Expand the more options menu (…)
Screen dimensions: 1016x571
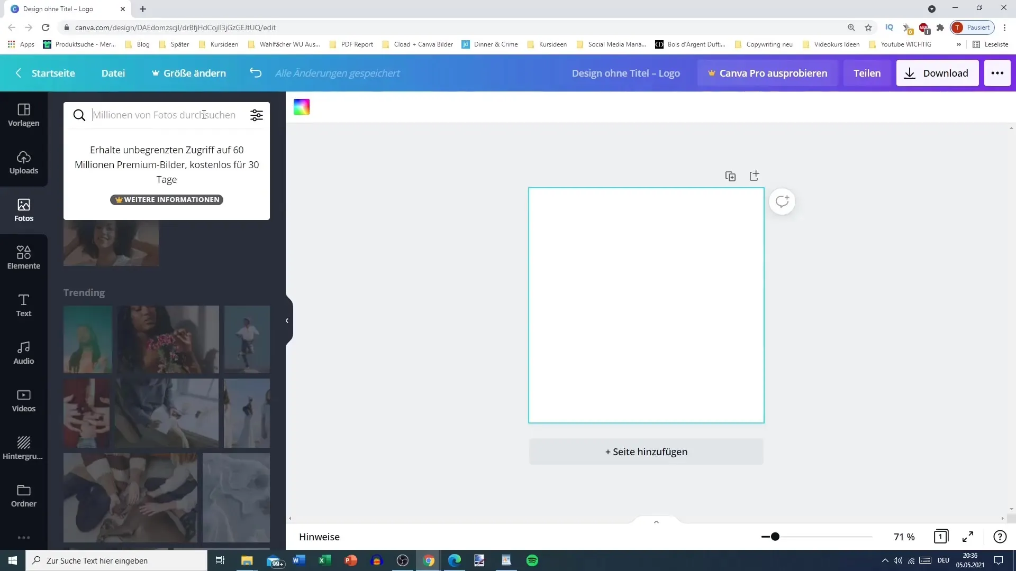pyautogui.click(x=997, y=72)
